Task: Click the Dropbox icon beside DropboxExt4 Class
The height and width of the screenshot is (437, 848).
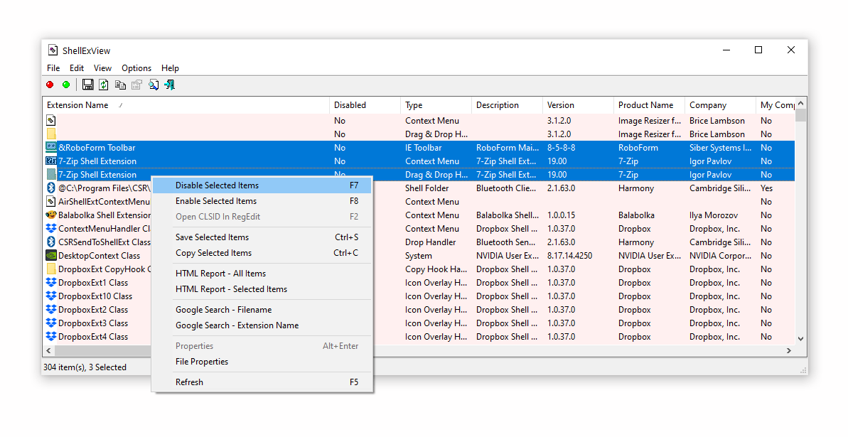Action: [x=51, y=336]
